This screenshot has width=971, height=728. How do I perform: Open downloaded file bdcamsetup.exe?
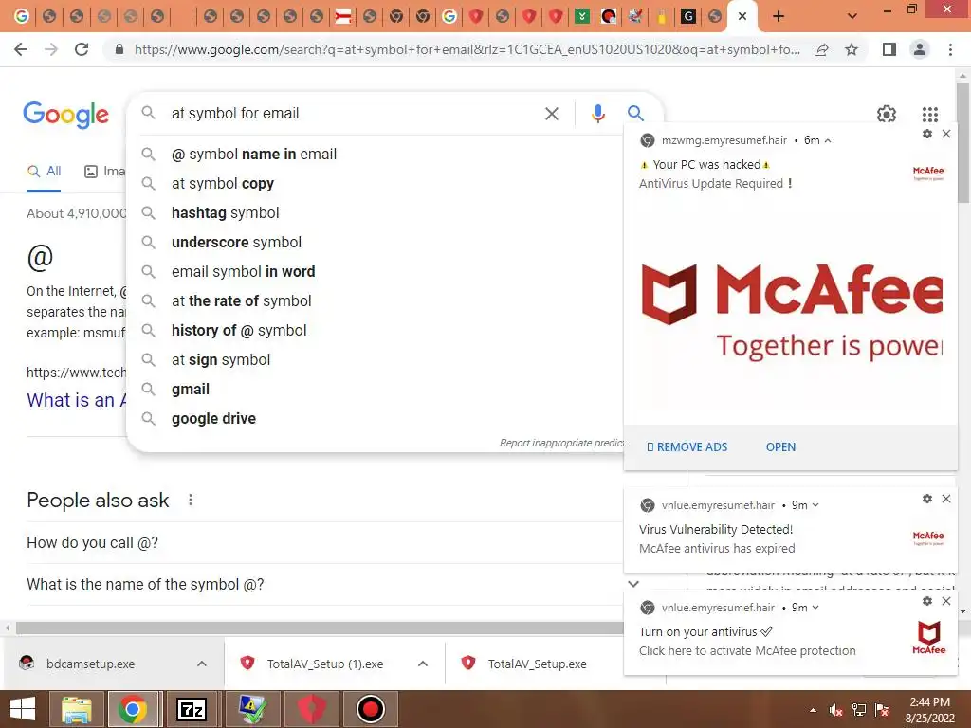tap(90, 664)
